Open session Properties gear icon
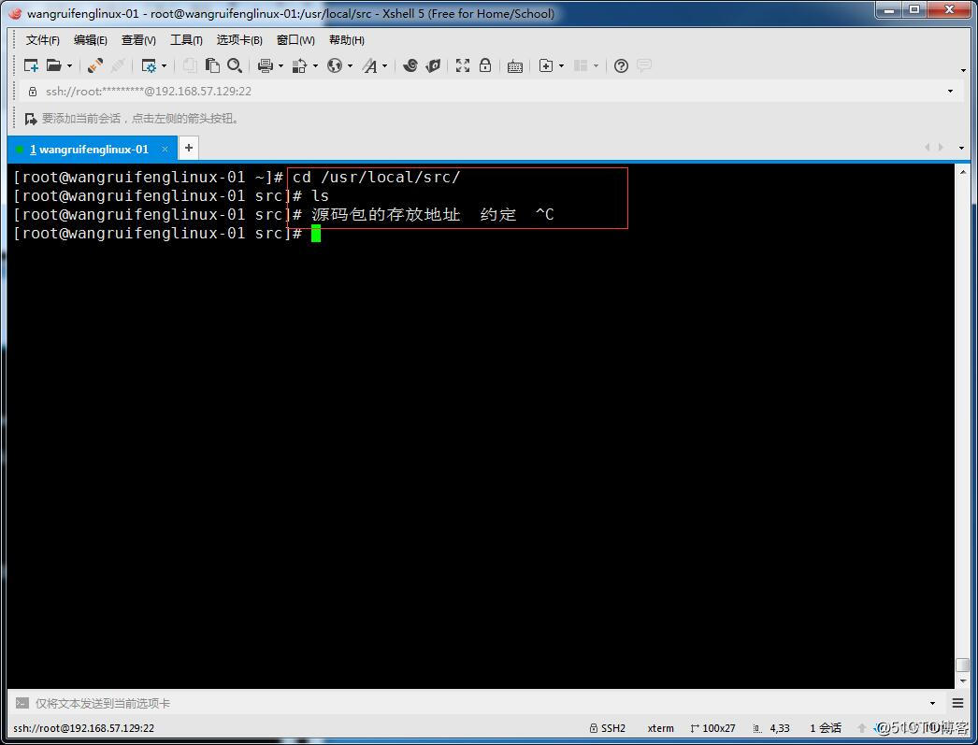The height and width of the screenshot is (745, 978). click(x=149, y=65)
